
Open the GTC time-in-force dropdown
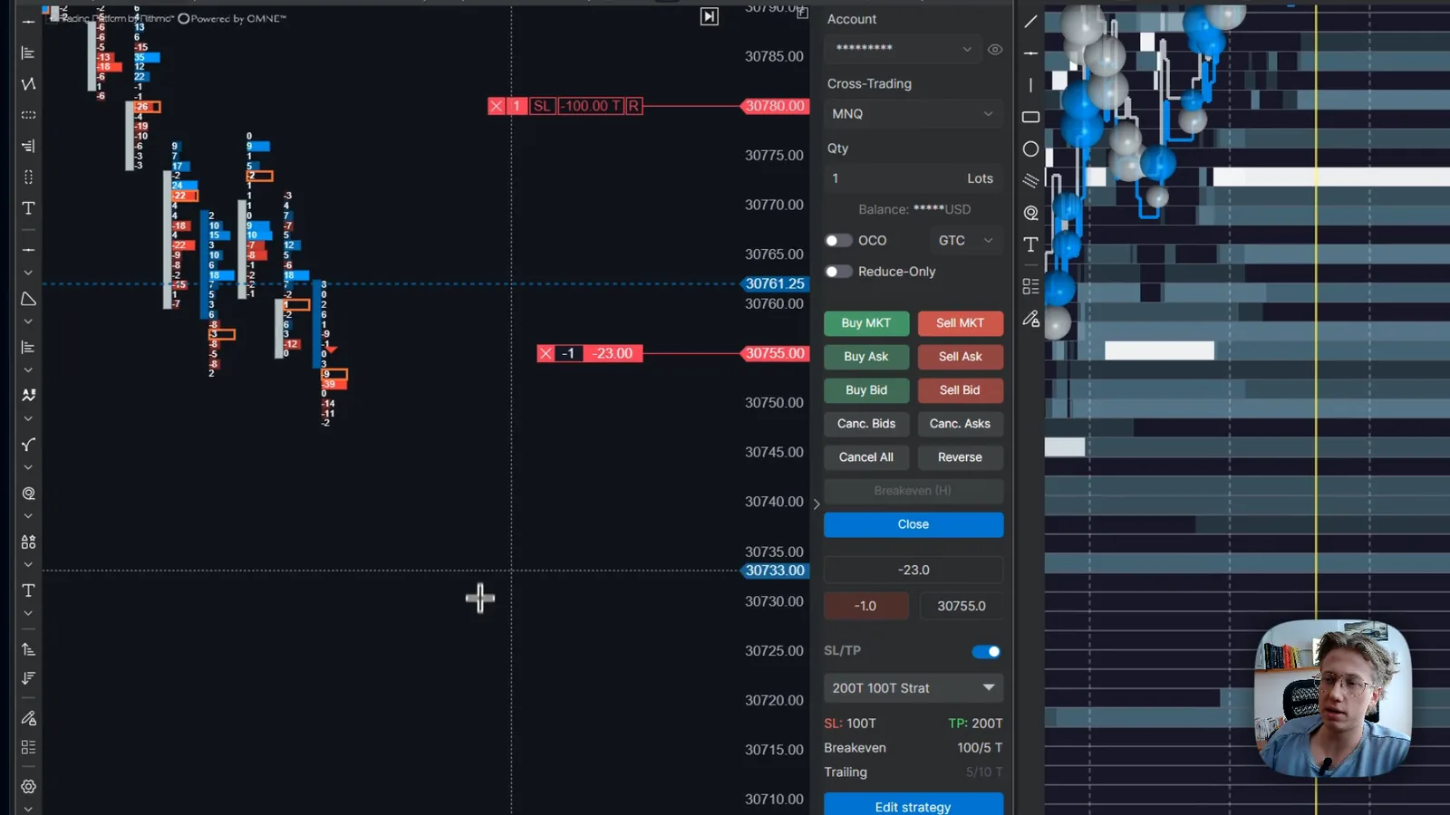coord(966,241)
